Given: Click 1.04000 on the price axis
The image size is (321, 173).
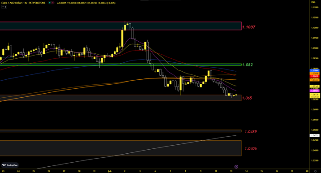Looking at the screenshot, I should (315, 150).
